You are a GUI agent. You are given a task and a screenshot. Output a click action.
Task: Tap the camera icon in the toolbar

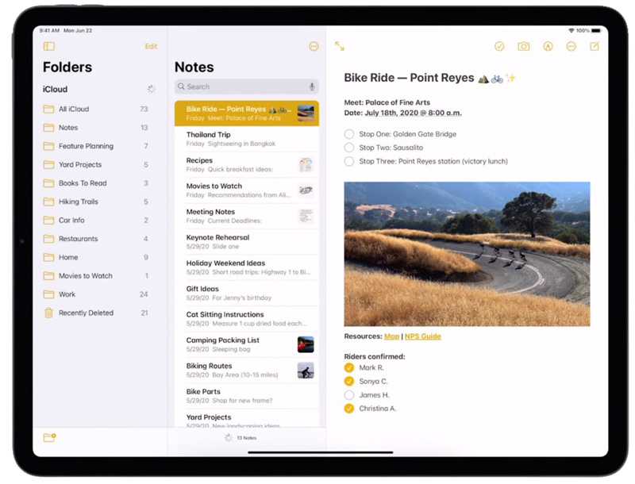click(524, 47)
